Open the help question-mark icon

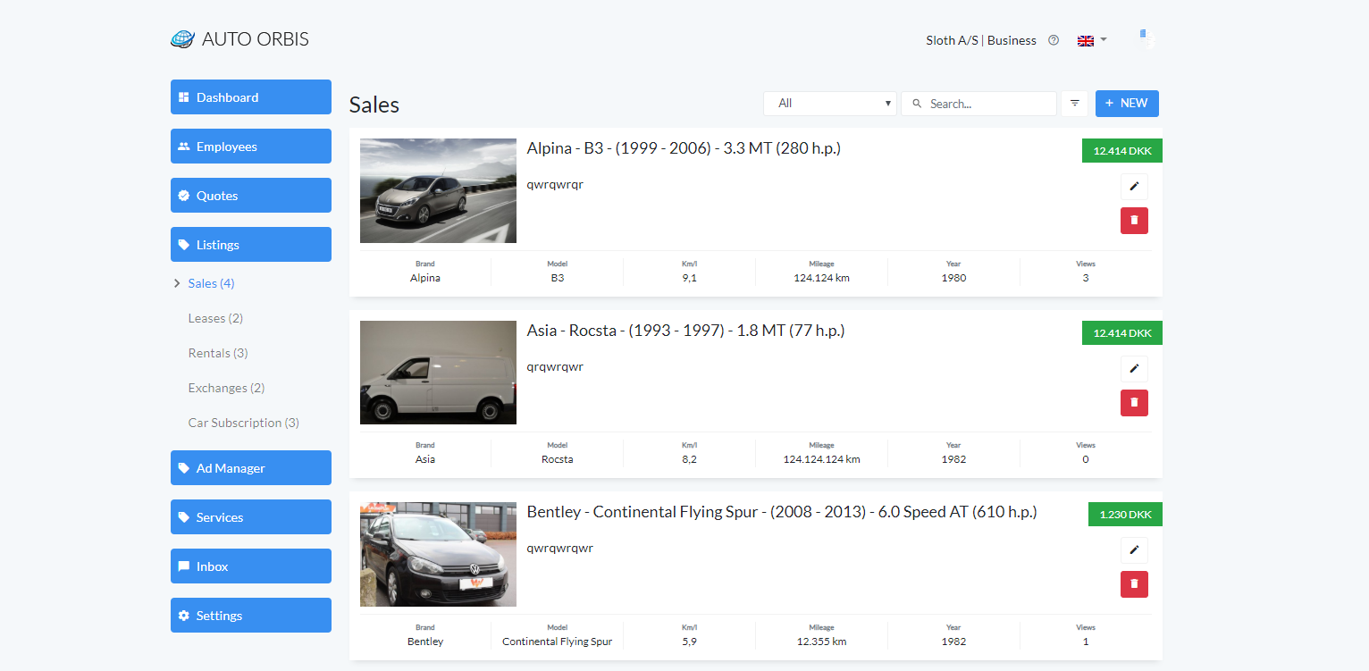point(1054,40)
